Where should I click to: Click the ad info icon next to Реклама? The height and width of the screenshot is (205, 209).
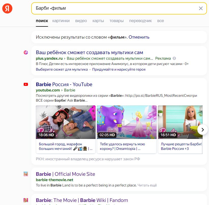[x=174, y=58]
